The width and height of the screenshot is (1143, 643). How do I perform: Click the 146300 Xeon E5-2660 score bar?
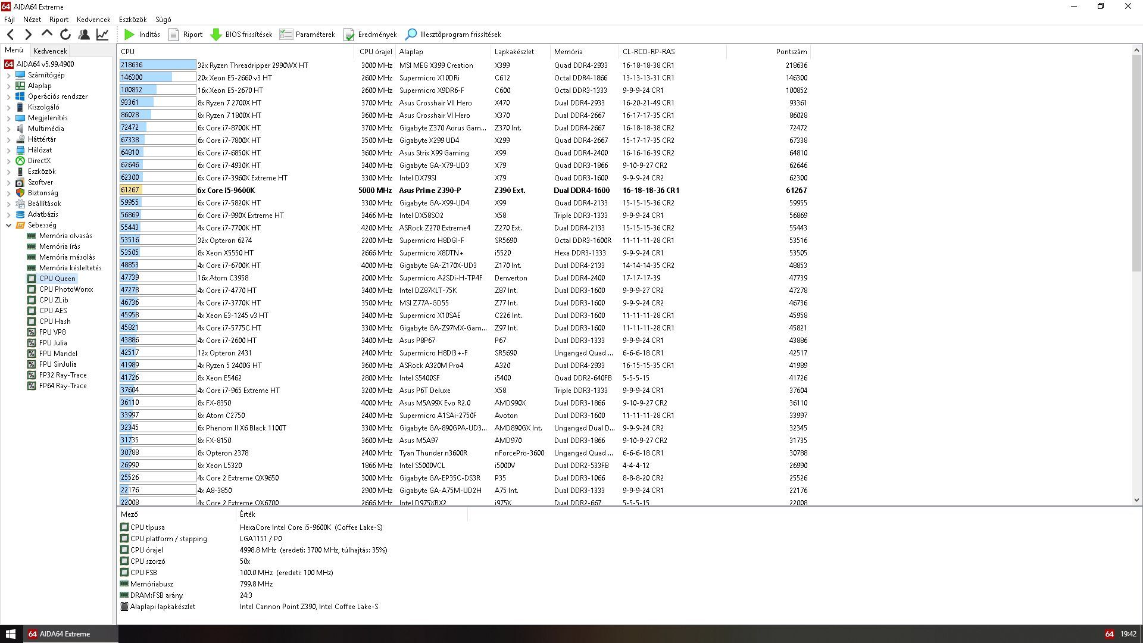point(158,77)
